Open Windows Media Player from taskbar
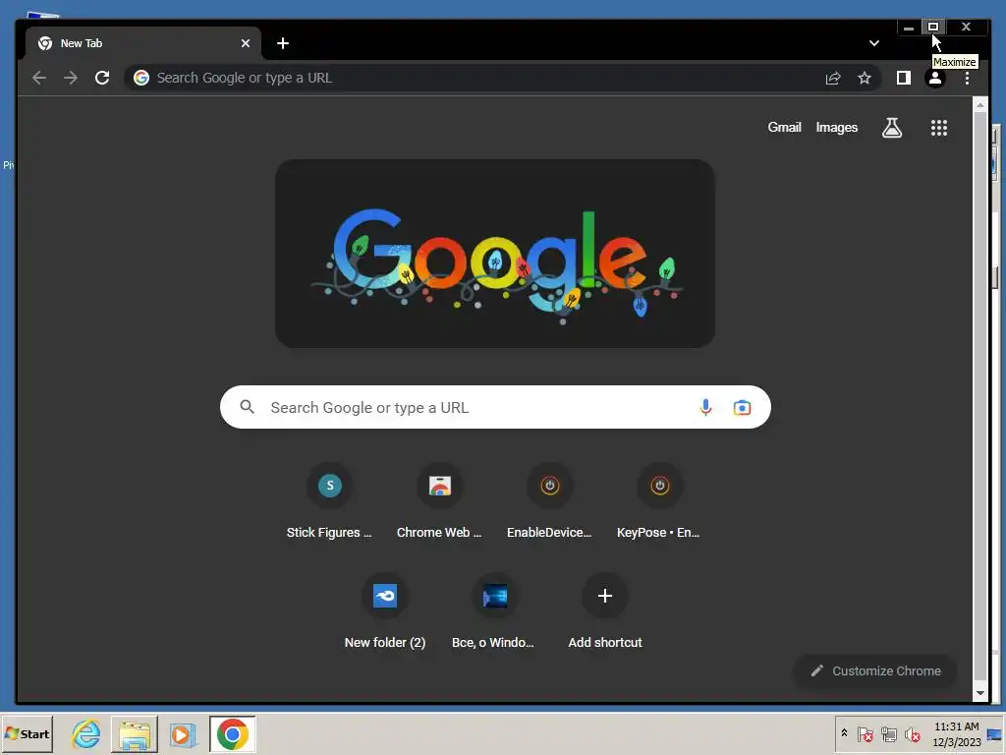The image size is (1006, 755). point(183,733)
